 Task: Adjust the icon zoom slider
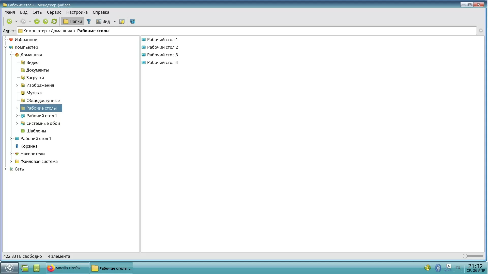click(465, 256)
